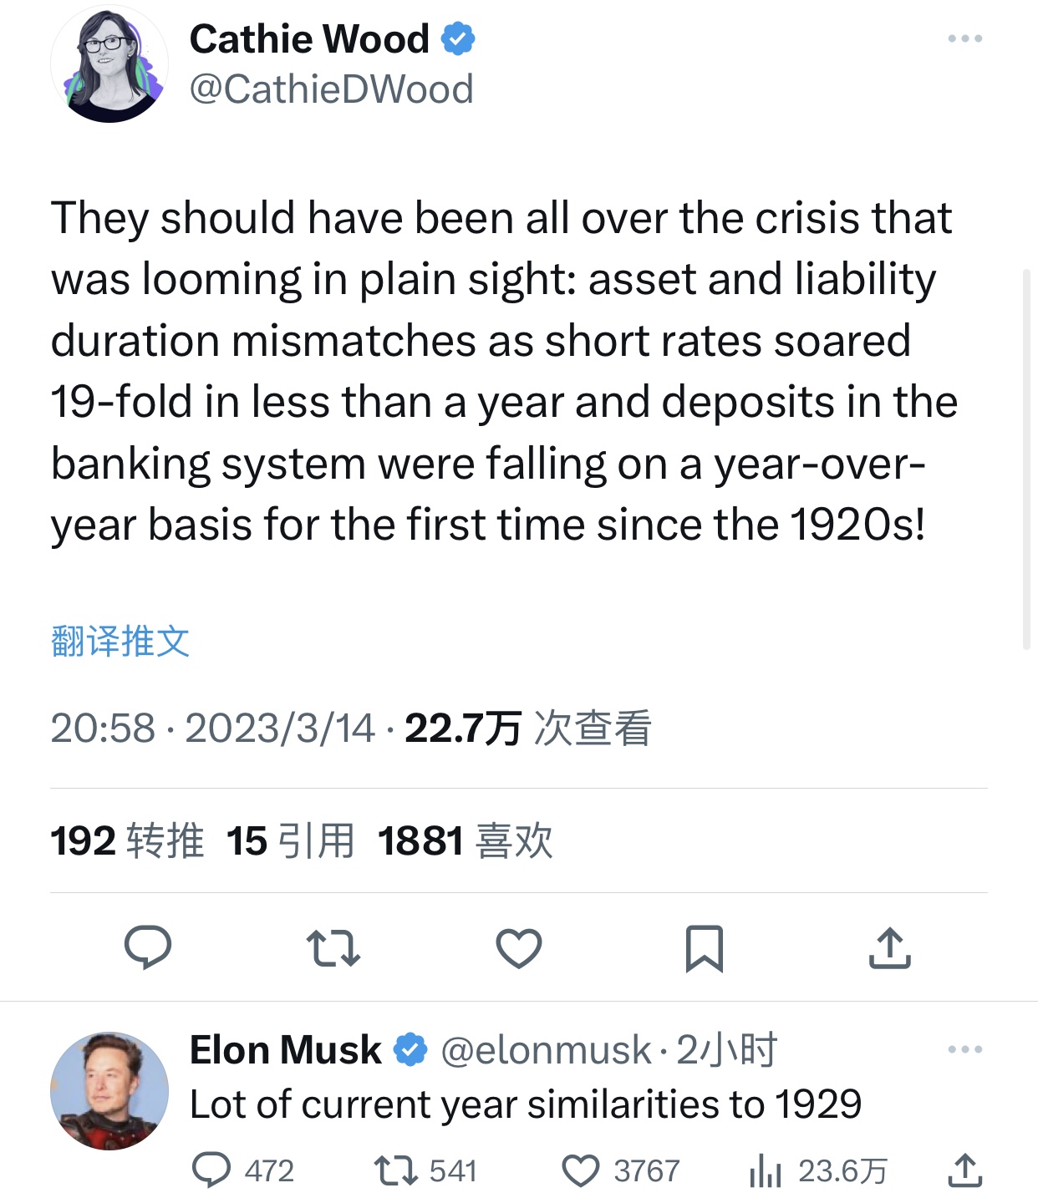Retweet Cathie Wood's tweet
Image resolution: width=1038 pixels, height=1193 pixels.
(333, 948)
